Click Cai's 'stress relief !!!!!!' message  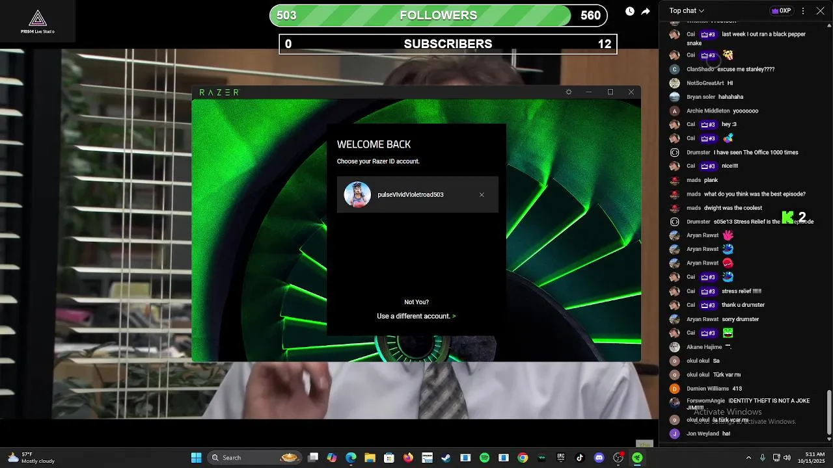741,291
